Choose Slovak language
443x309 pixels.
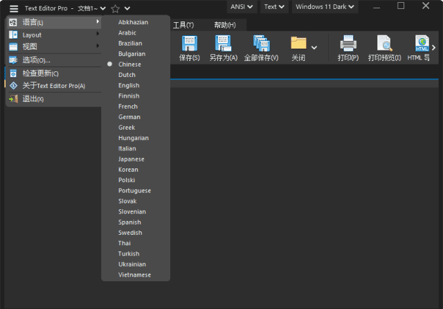click(136, 201)
